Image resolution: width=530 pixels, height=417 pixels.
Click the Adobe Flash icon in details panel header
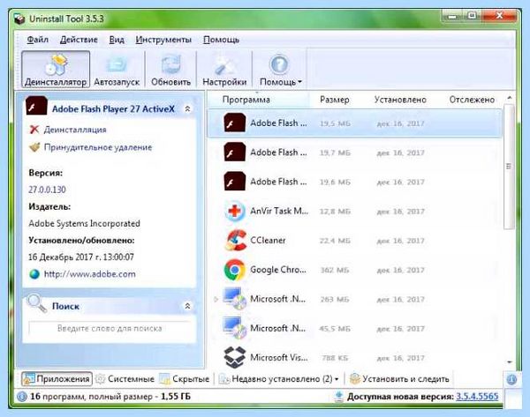tap(36, 106)
